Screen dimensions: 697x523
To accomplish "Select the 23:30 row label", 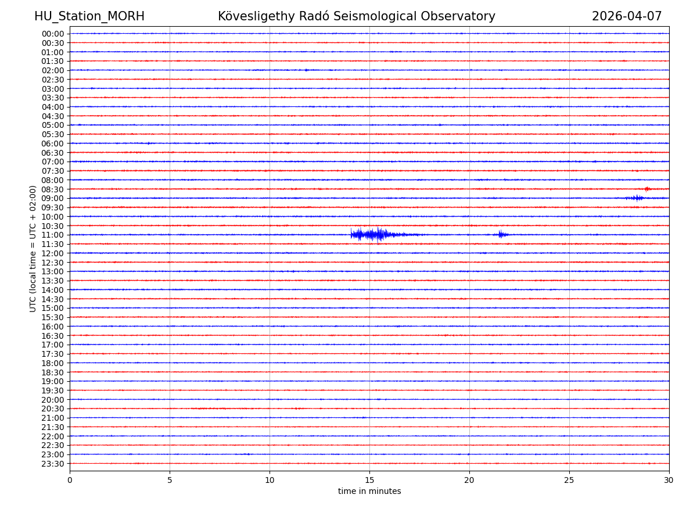I will 53,464.
